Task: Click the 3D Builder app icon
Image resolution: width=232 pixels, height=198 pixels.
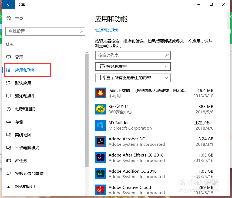Action: [x=100, y=125]
